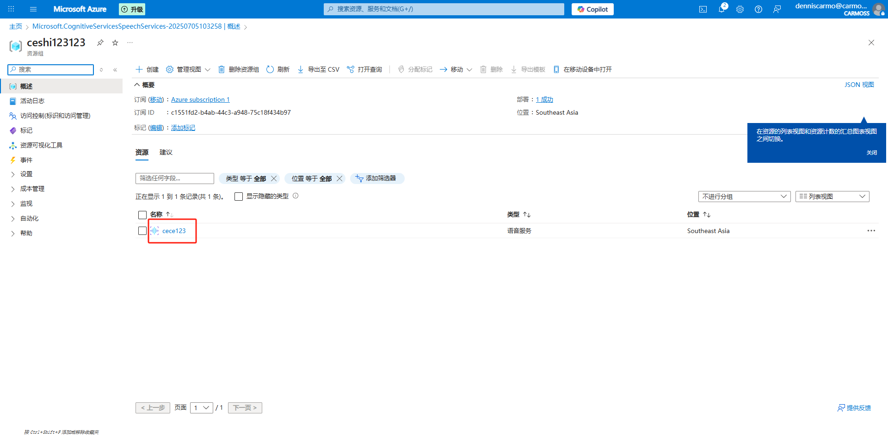
Task: Select 概述 in the sidebar
Action: tap(61, 86)
